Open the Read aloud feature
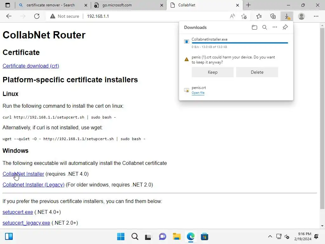The image size is (325, 244). [232, 16]
